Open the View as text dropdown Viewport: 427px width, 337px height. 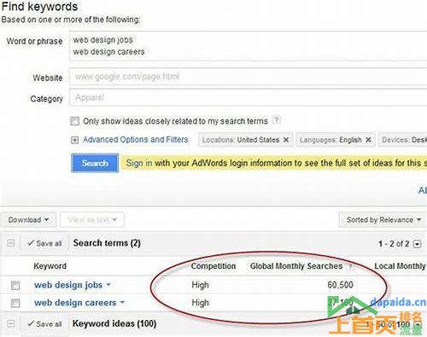pos(92,220)
